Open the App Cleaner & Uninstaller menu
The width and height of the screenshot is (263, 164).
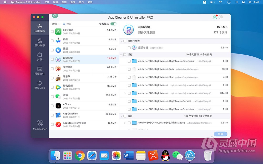pyautogui.click(x=26, y=2)
